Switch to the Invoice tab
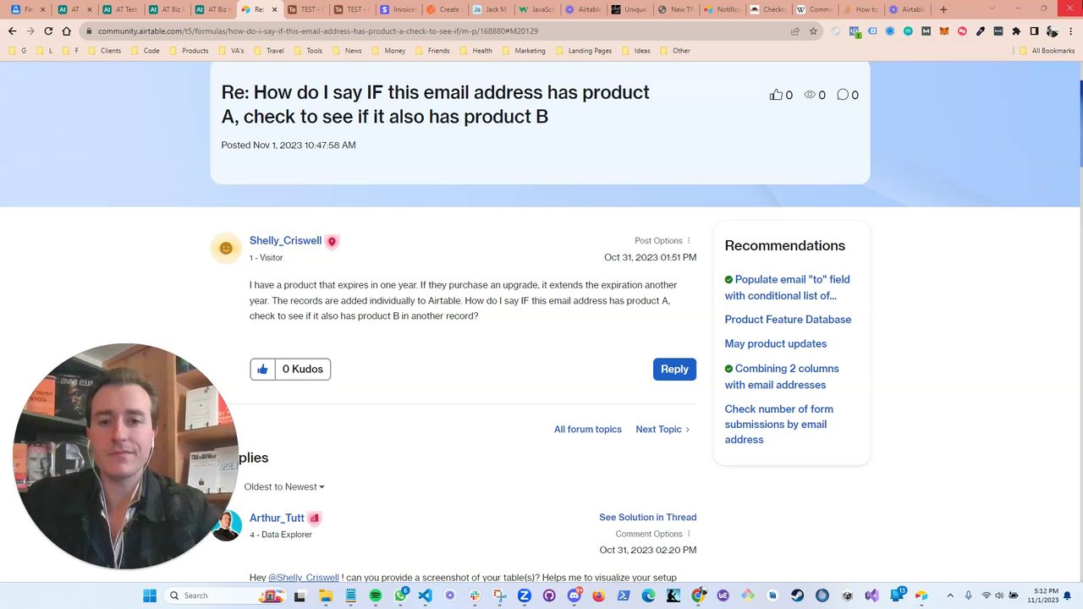Viewport: 1083px width, 609px height. coord(398,9)
